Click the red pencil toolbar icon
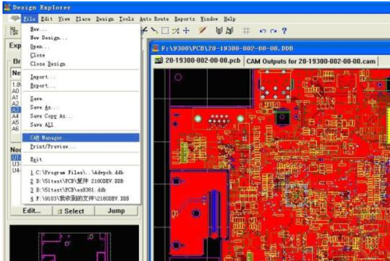Viewport: 390px width, 261px height. coord(203,31)
